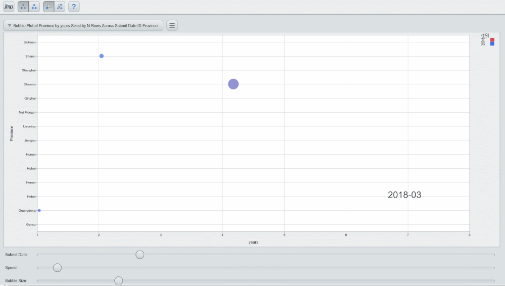Click the JMP logo button
This screenshot has width=505, height=286.
(x=9, y=7)
